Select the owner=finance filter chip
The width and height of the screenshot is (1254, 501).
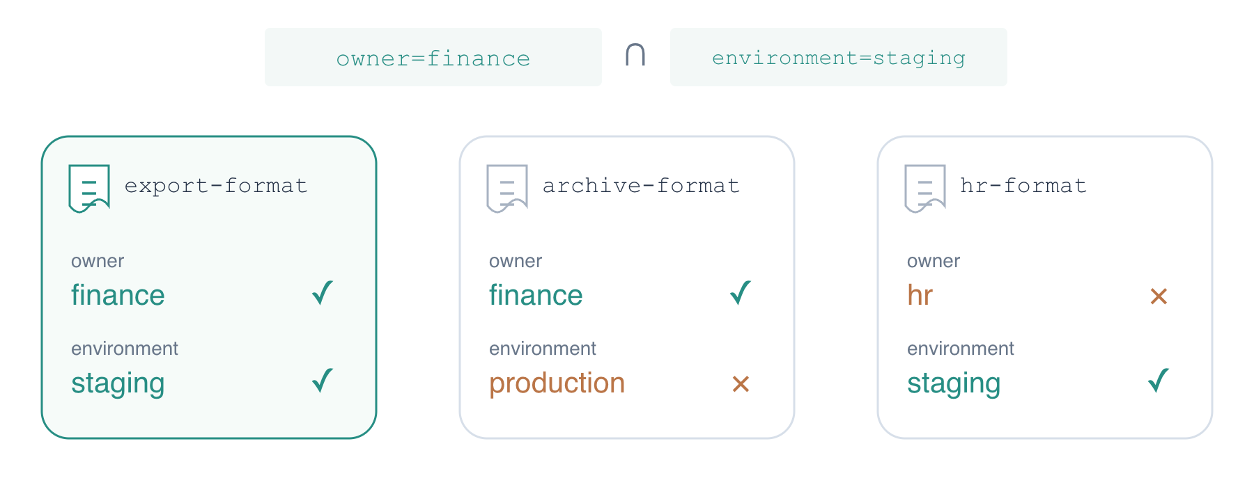coord(433,57)
